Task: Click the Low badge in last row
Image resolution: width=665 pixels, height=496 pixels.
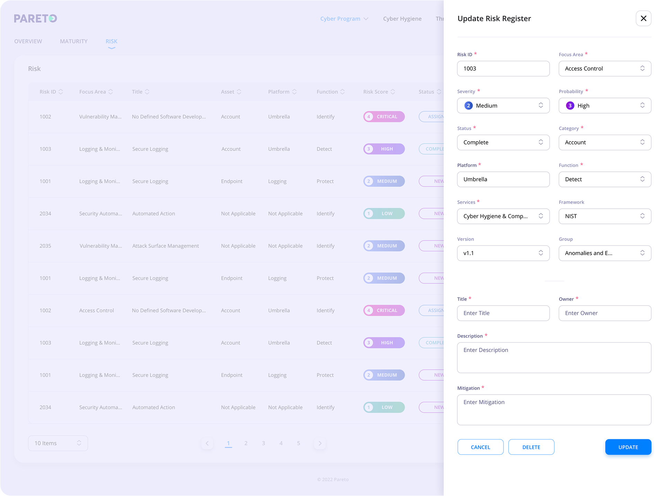Action: [x=384, y=407]
